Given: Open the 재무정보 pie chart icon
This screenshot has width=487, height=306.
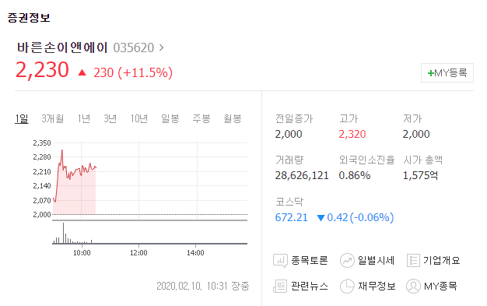Looking at the screenshot, I should pos(347,286).
